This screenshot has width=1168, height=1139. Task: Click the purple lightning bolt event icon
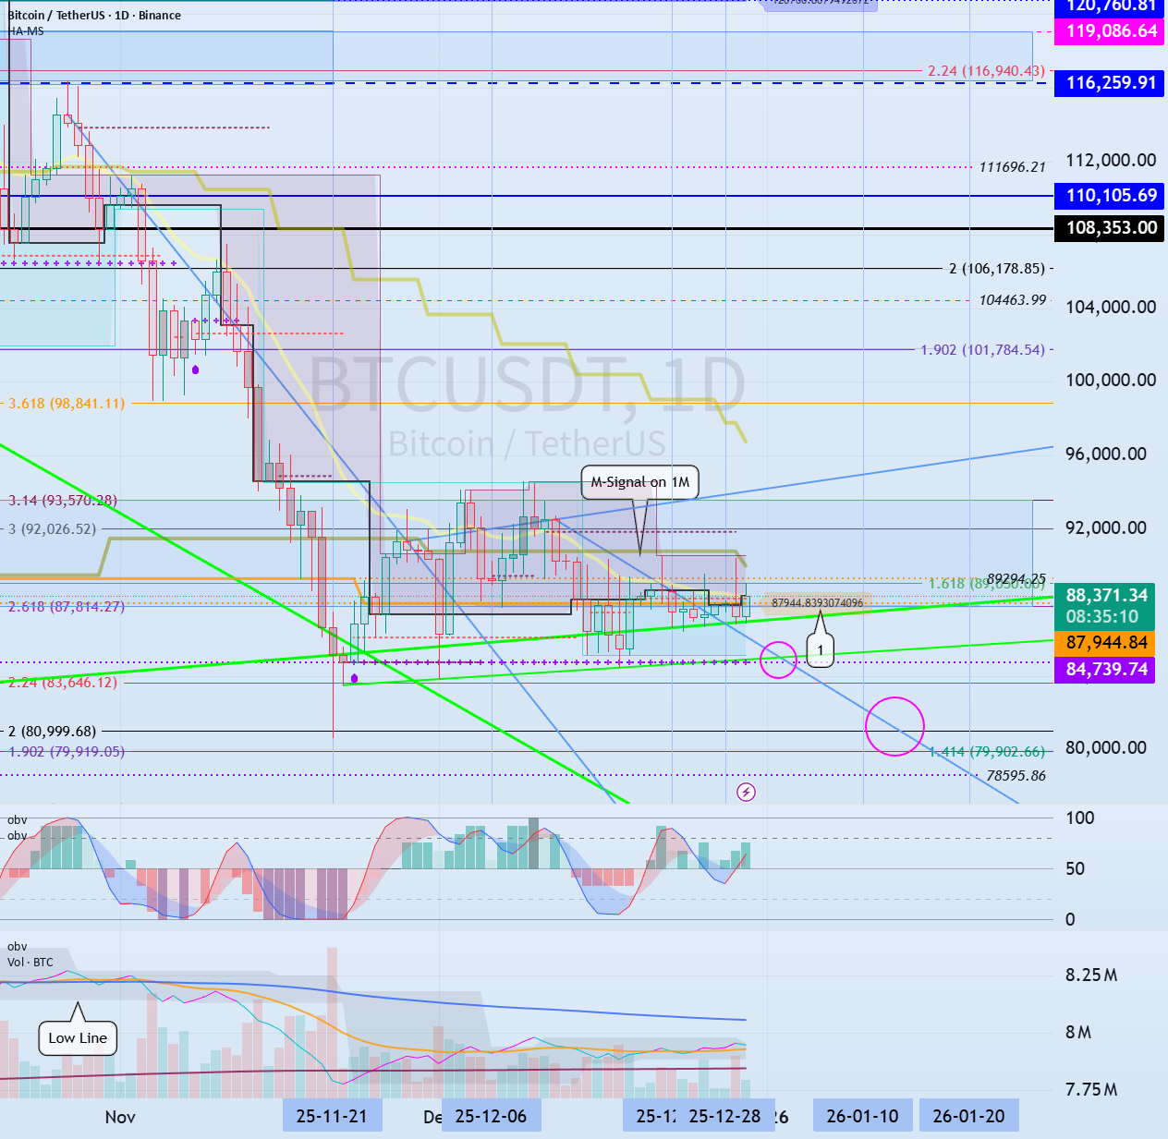pyautogui.click(x=747, y=792)
